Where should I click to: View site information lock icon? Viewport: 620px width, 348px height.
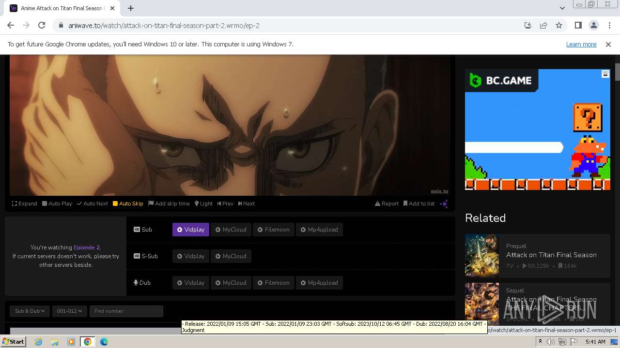pos(61,25)
